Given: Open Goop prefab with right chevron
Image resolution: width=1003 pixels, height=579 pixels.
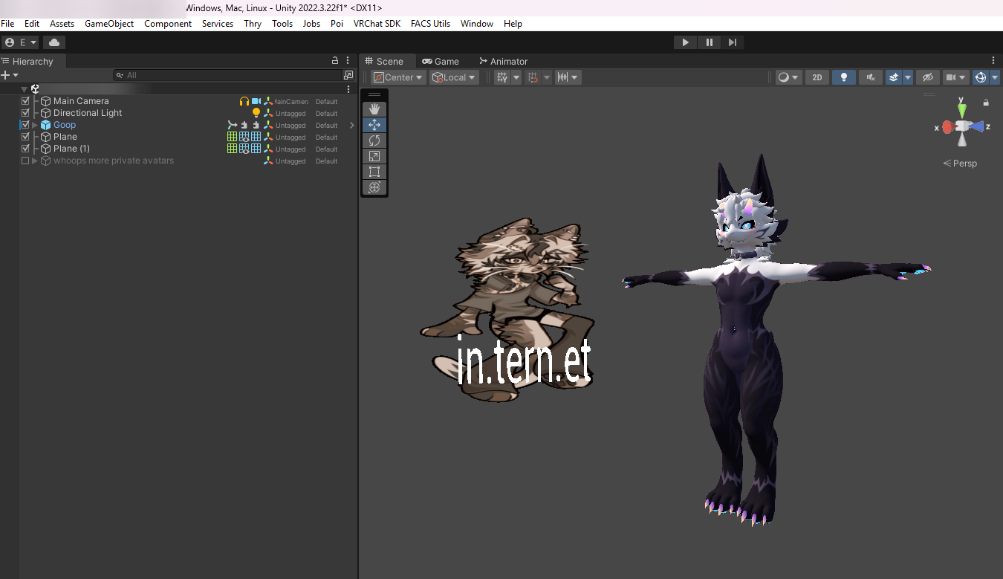Looking at the screenshot, I should [351, 125].
